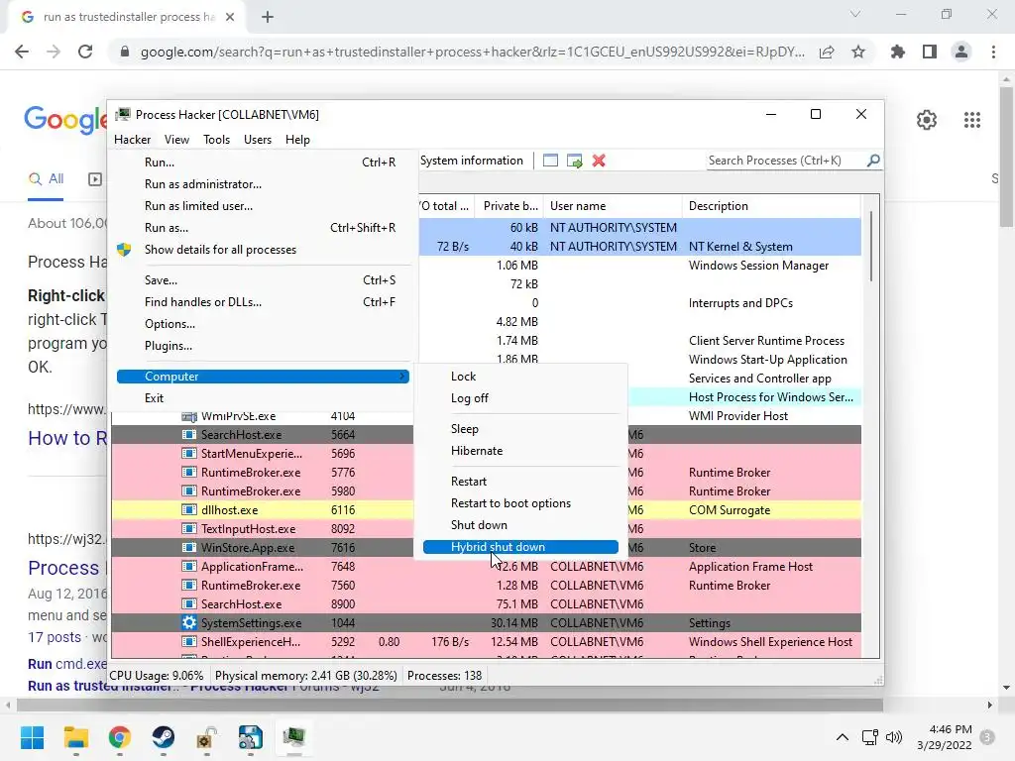Open the Users menu

[x=258, y=140]
